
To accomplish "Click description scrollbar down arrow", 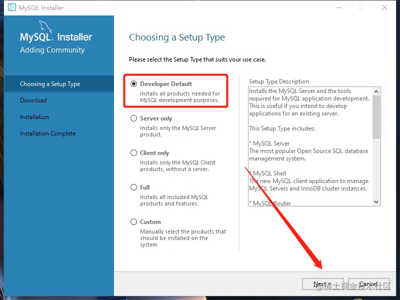I will click(376, 202).
